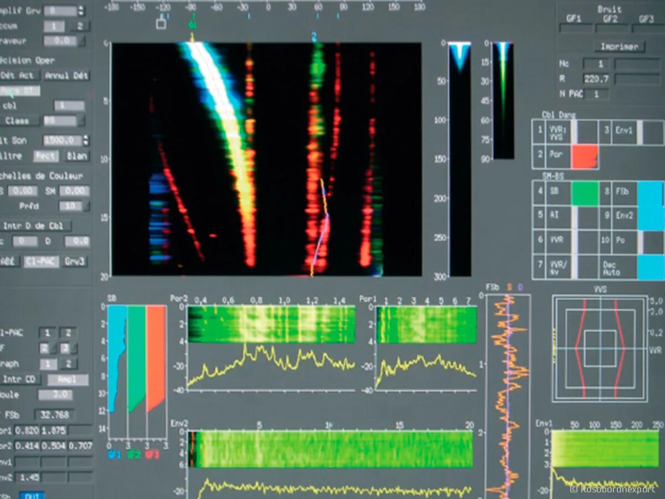Viewport: 665px width, 499px height.
Task: Click the Intr D de Cbl button
Action: coord(36,226)
